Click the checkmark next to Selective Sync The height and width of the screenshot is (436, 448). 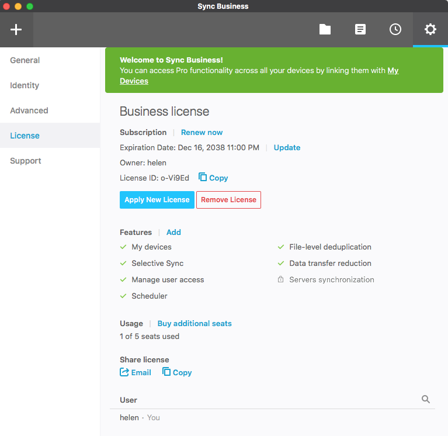click(123, 263)
